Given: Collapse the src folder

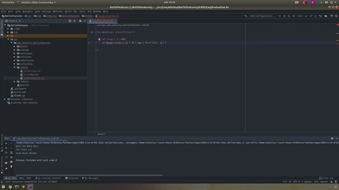Looking at the screenshot, I should coord(8,40).
